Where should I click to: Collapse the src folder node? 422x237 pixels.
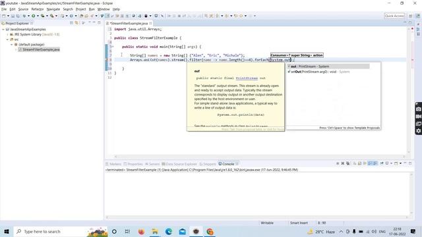pos(7,39)
